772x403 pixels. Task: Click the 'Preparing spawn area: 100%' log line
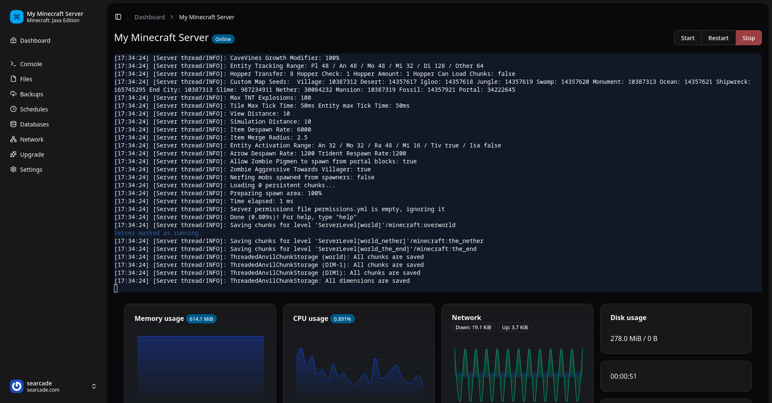click(x=218, y=193)
